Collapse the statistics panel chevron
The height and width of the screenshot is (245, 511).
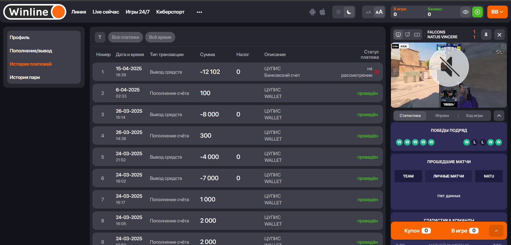point(499,116)
